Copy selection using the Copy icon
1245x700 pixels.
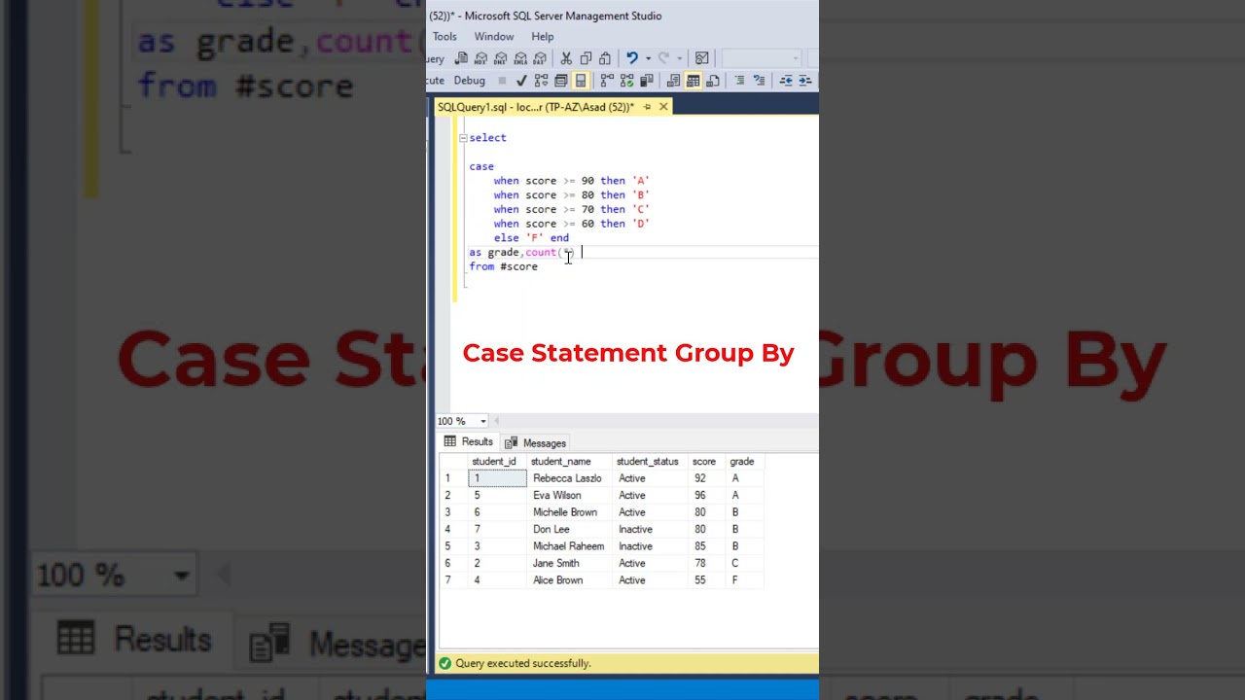point(586,58)
